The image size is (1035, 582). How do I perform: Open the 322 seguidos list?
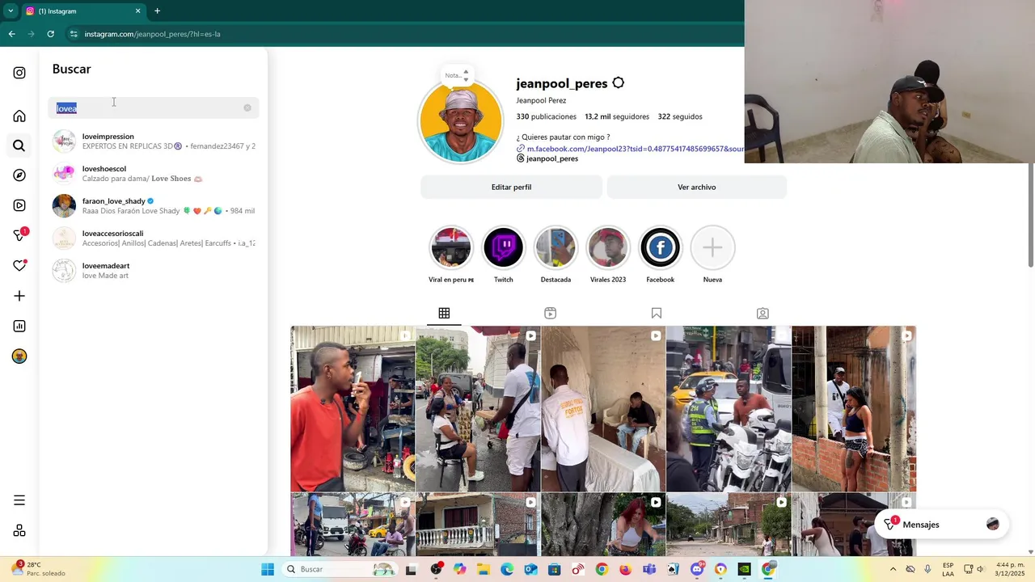[680, 116]
